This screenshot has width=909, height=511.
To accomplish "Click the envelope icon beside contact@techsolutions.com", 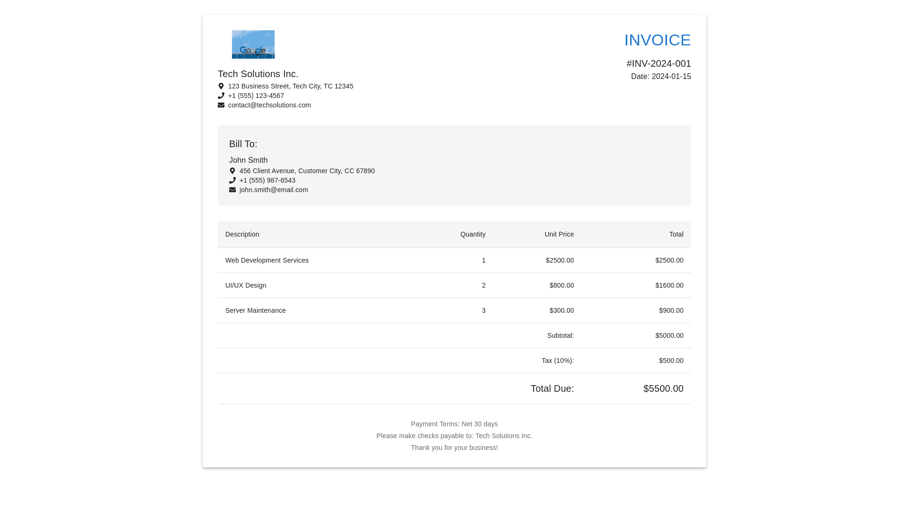I will pyautogui.click(x=221, y=105).
